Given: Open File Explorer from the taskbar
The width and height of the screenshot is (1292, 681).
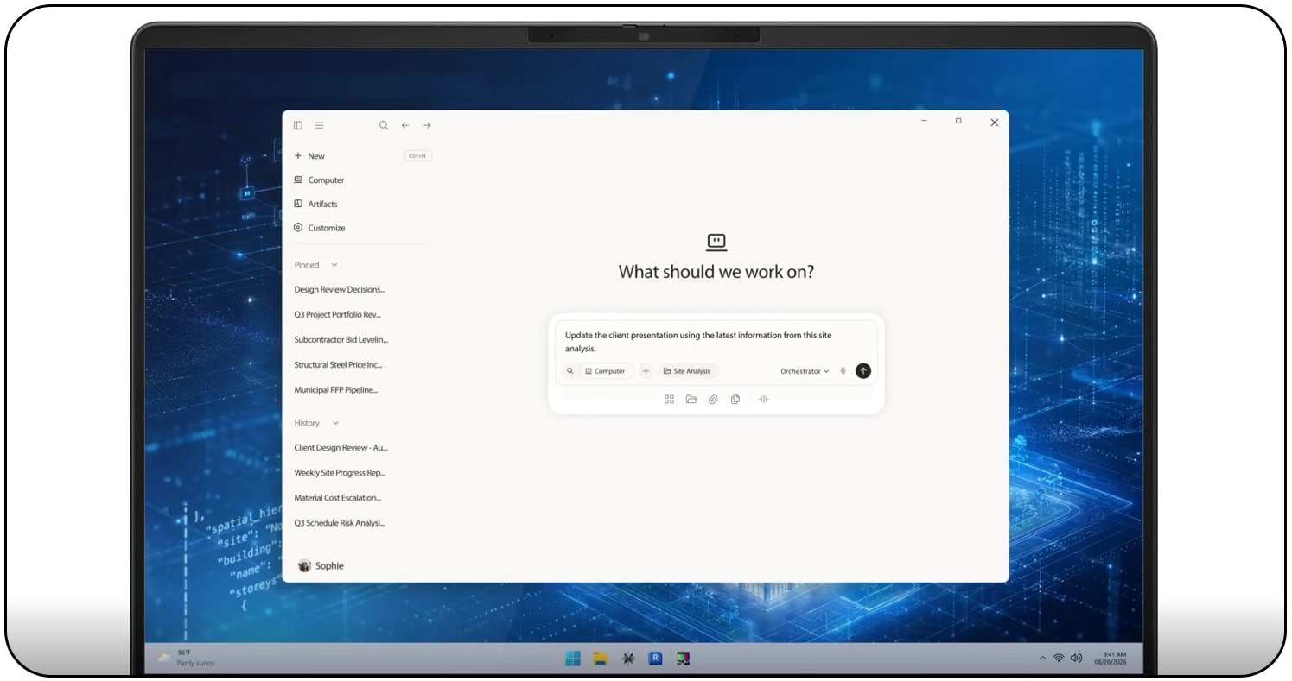Looking at the screenshot, I should (x=601, y=659).
